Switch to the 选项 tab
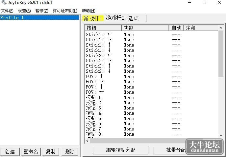Screen dimensions: 226x157 point(137,18)
